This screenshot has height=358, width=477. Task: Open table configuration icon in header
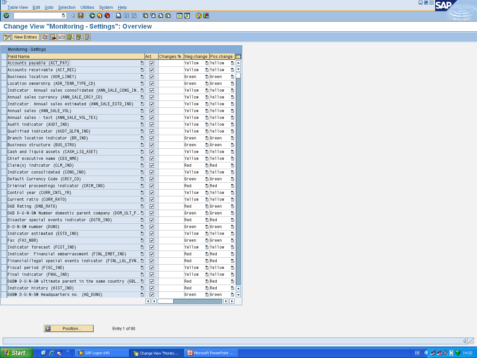tap(238, 57)
